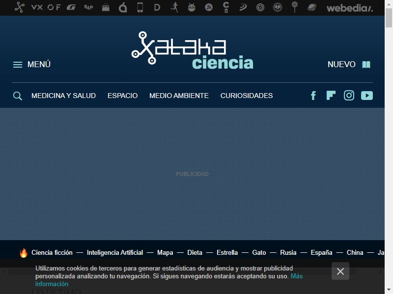Open the lollipop site icon
The image size is (393, 294).
click(x=295, y=7)
